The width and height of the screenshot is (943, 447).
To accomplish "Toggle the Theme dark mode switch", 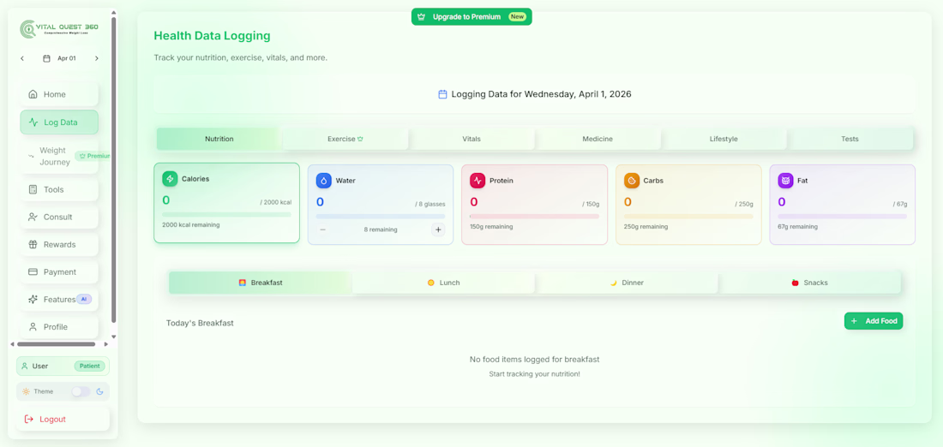I will [81, 391].
